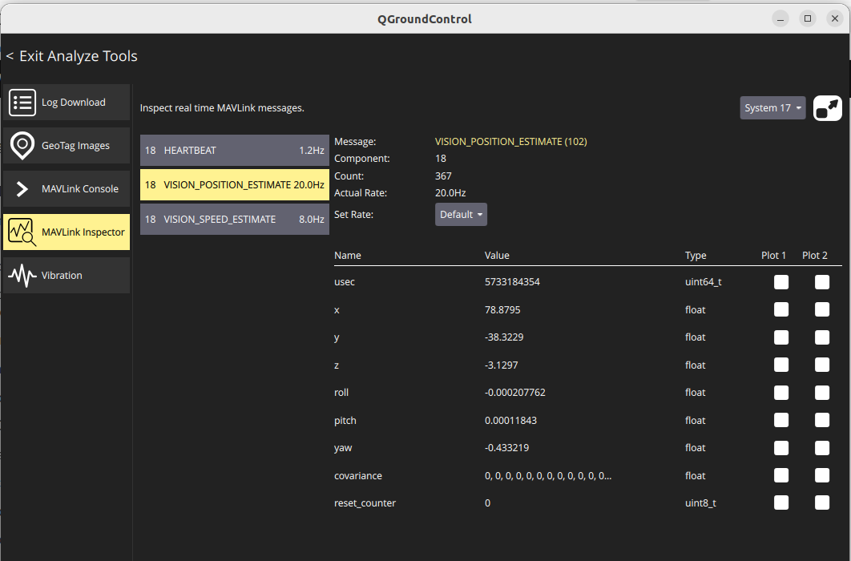Click the Log Download list icon
Image resolution: width=851 pixels, height=561 pixels.
[x=22, y=103]
